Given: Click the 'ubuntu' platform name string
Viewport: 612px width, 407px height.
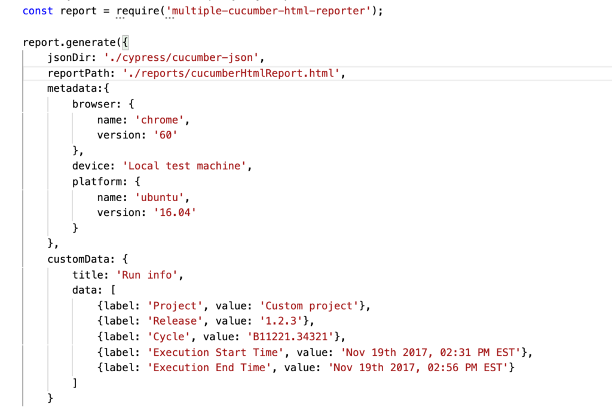Looking at the screenshot, I should tap(159, 198).
